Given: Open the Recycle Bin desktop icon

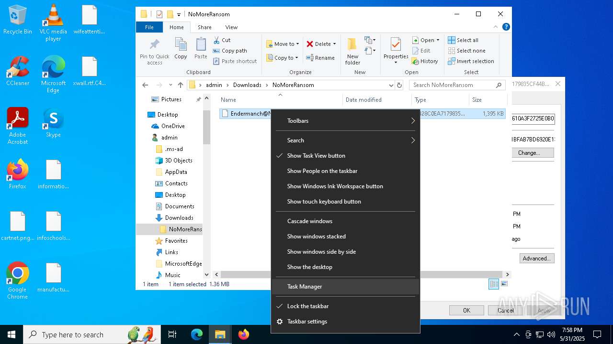Looking at the screenshot, I should point(18,20).
